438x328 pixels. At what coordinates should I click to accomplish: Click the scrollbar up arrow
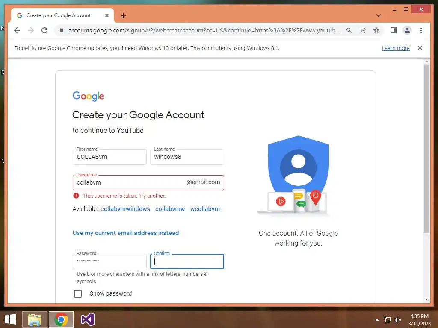(x=426, y=61)
